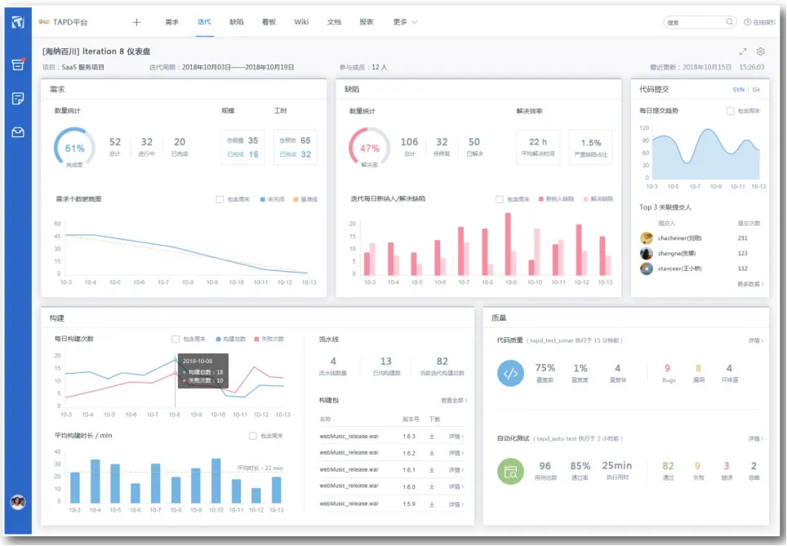Screen dimensions: 787x546
Task: Click the chacheiner committer avatar
Action: pos(647,237)
